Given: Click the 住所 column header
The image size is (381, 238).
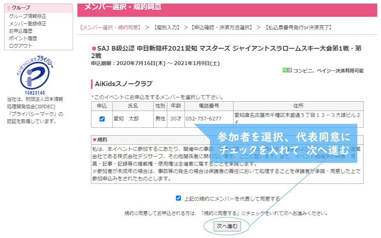Looking at the screenshot, I should coord(298,106).
